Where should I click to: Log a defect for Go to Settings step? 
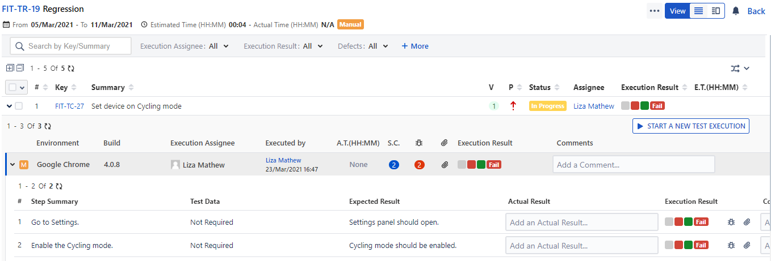coord(731,223)
